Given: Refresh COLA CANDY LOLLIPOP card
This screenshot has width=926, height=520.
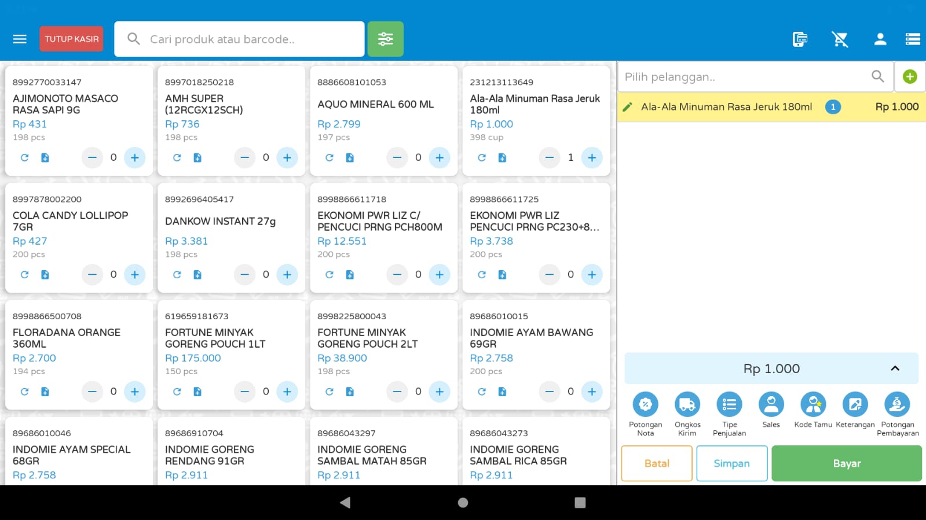Looking at the screenshot, I should (x=24, y=275).
